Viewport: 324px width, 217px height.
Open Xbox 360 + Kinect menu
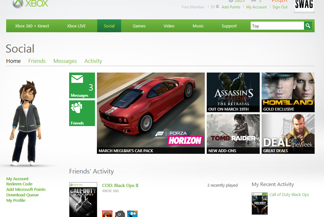[x=32, y=26]
